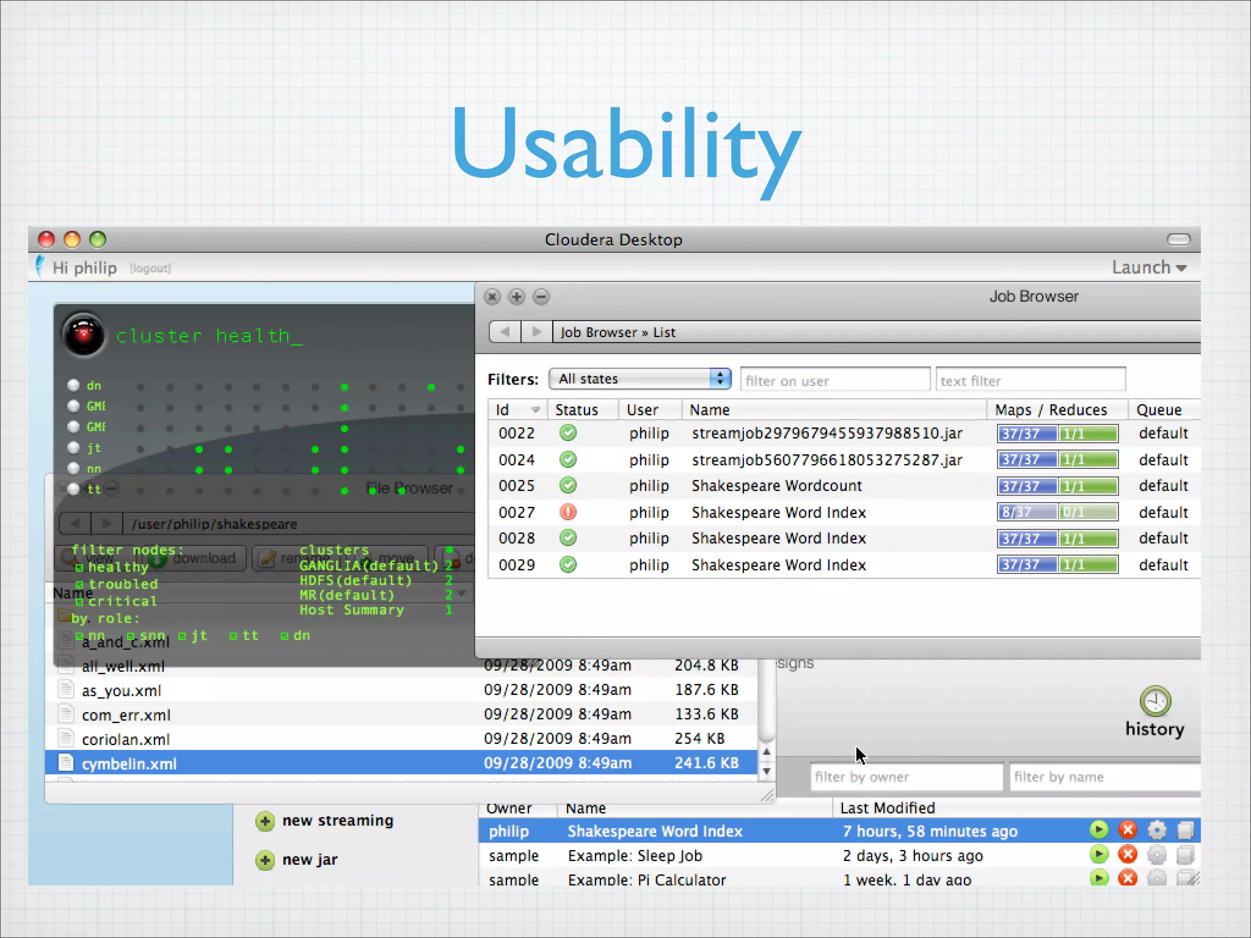Image resolution: width=1251 pixels, height=938 pixels.
Task: Open settings gear for Shakespeare Word Index design
Action: coord(1157,830)
